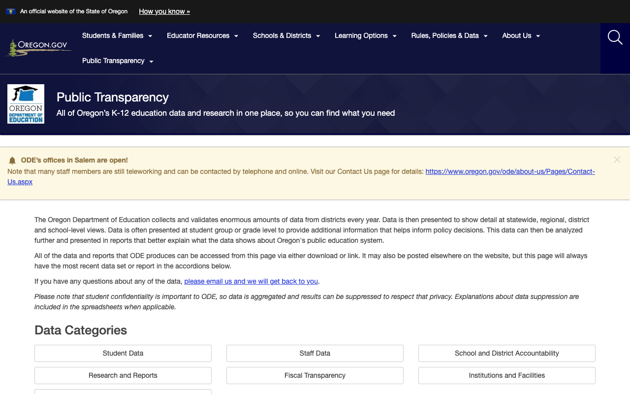
Task: Dismiss the ODE offices alert
Action: tap(617, 160)
